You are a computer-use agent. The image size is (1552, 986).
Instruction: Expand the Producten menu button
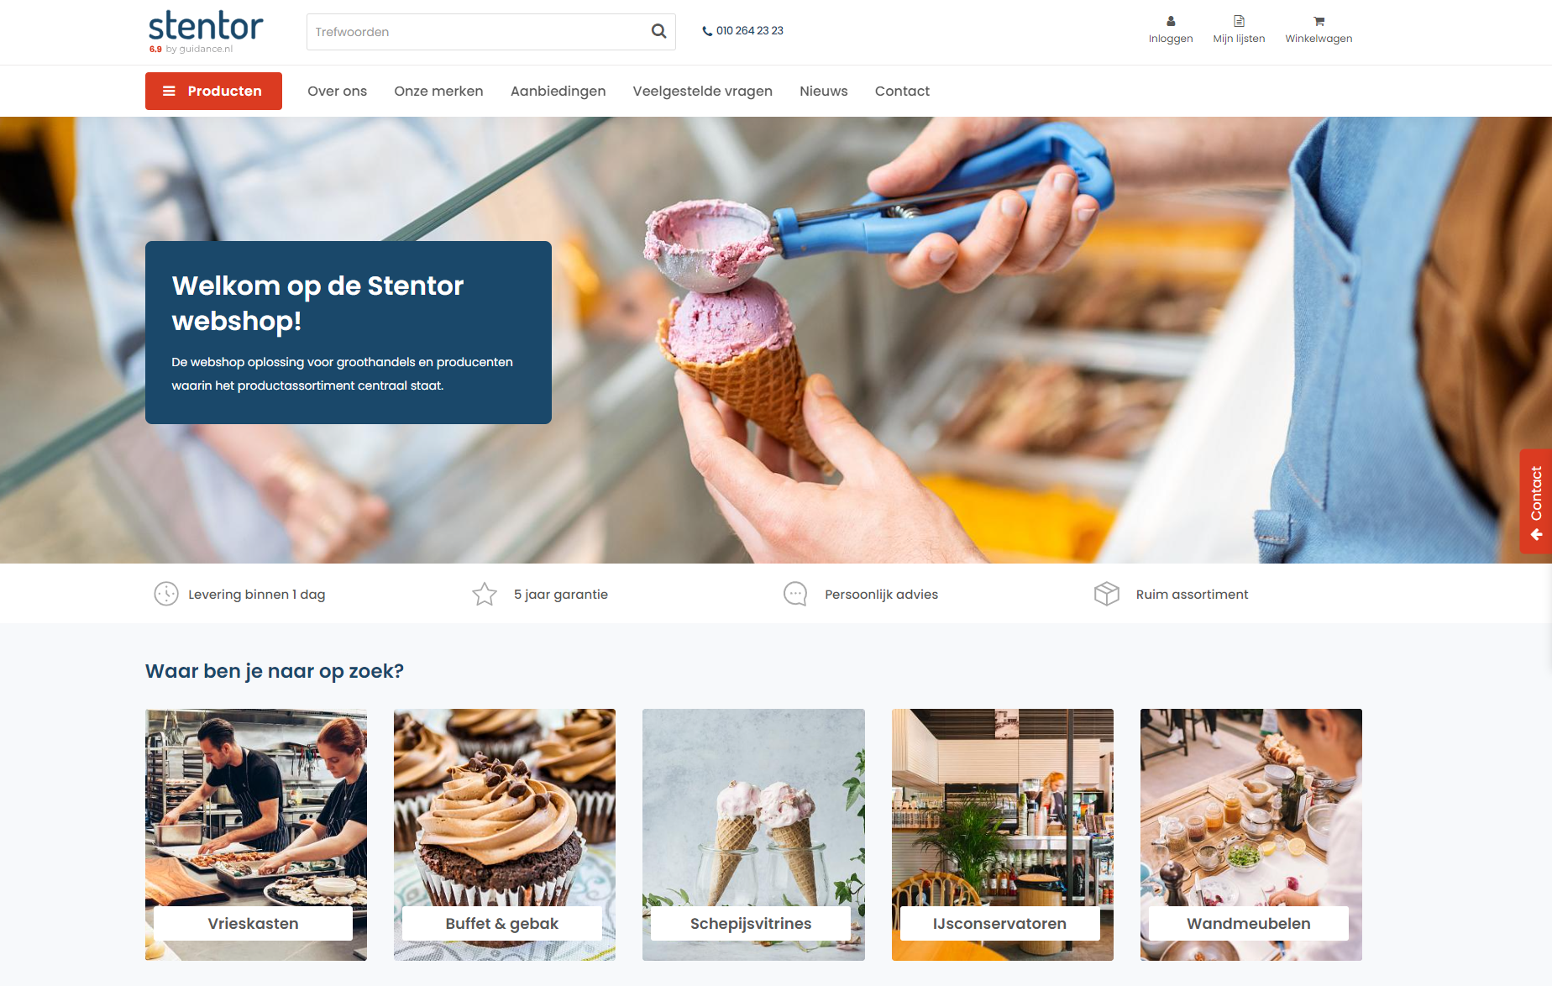coord(213,91)
